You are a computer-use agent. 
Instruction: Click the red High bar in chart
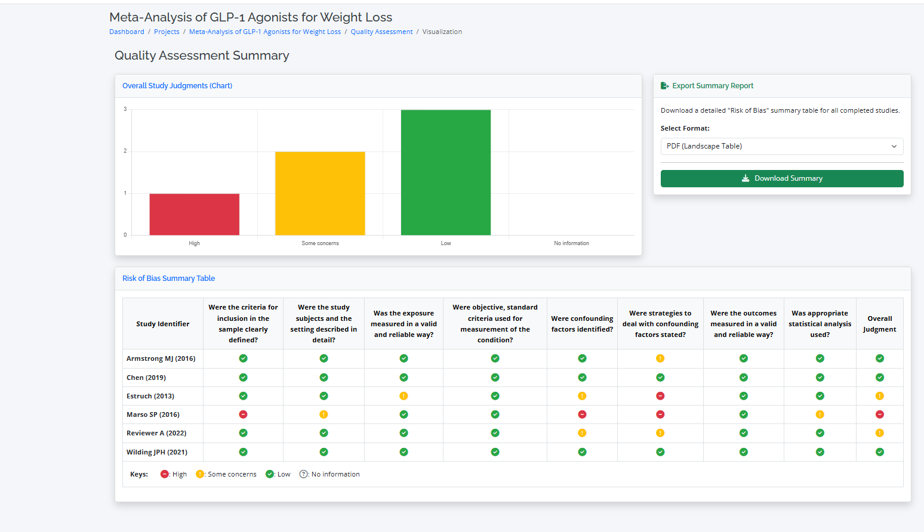[195, 214]
